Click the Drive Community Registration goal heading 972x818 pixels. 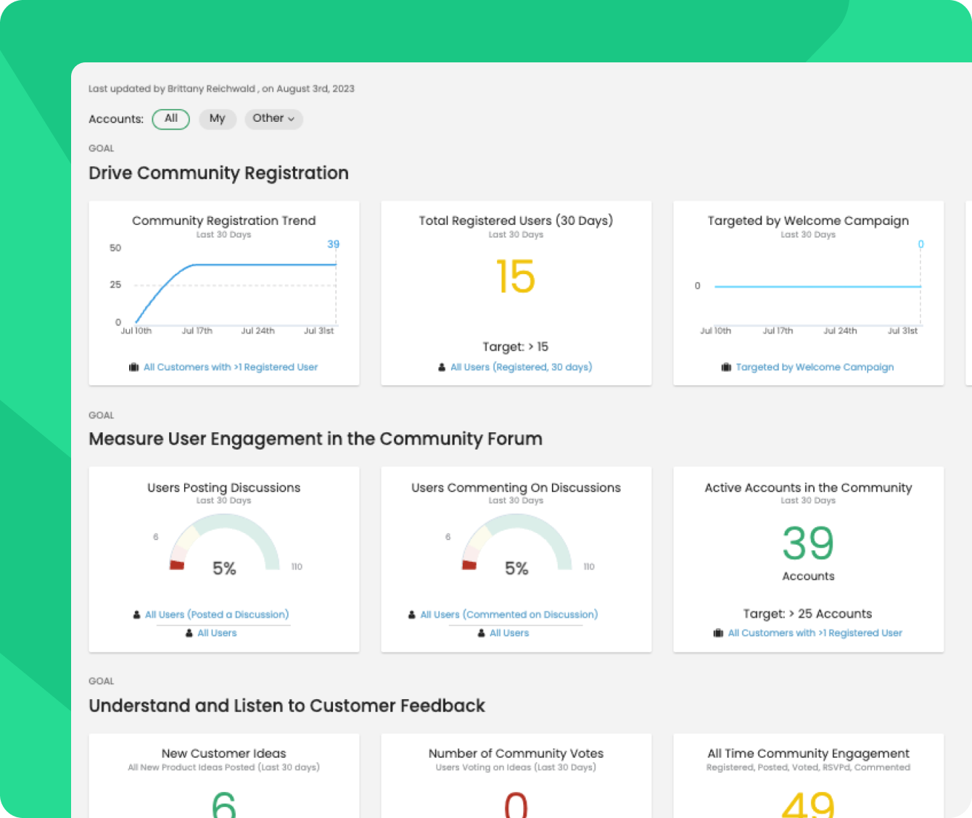coord(218,173)
